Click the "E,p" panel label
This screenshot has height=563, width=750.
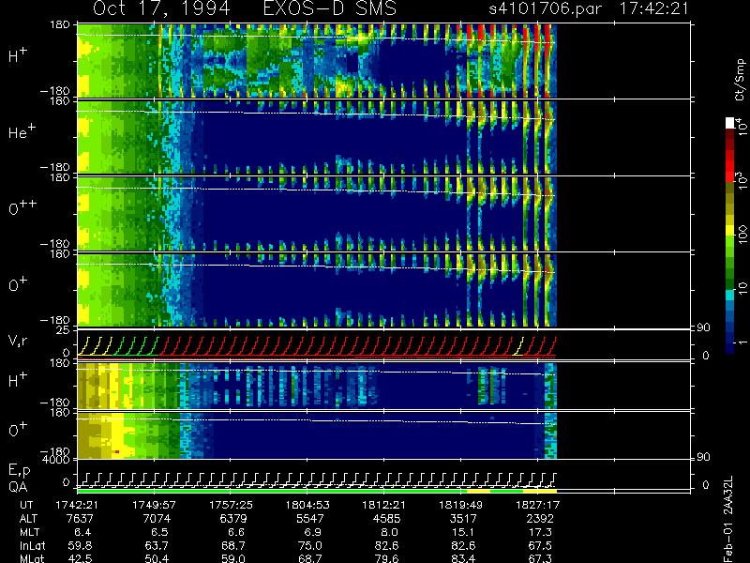[19, 471]
